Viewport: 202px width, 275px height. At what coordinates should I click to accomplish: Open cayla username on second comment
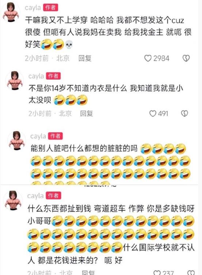coord(36,76)
